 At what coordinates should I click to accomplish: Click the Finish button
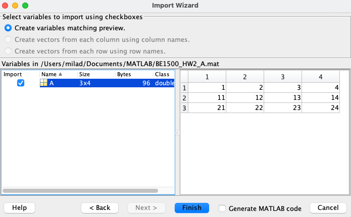click(192, 208)
